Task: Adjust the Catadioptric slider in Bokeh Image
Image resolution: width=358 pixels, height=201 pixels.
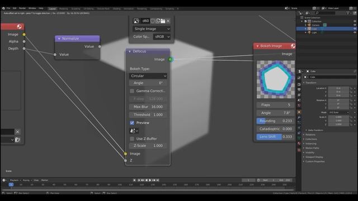Action: click(275, 129)
